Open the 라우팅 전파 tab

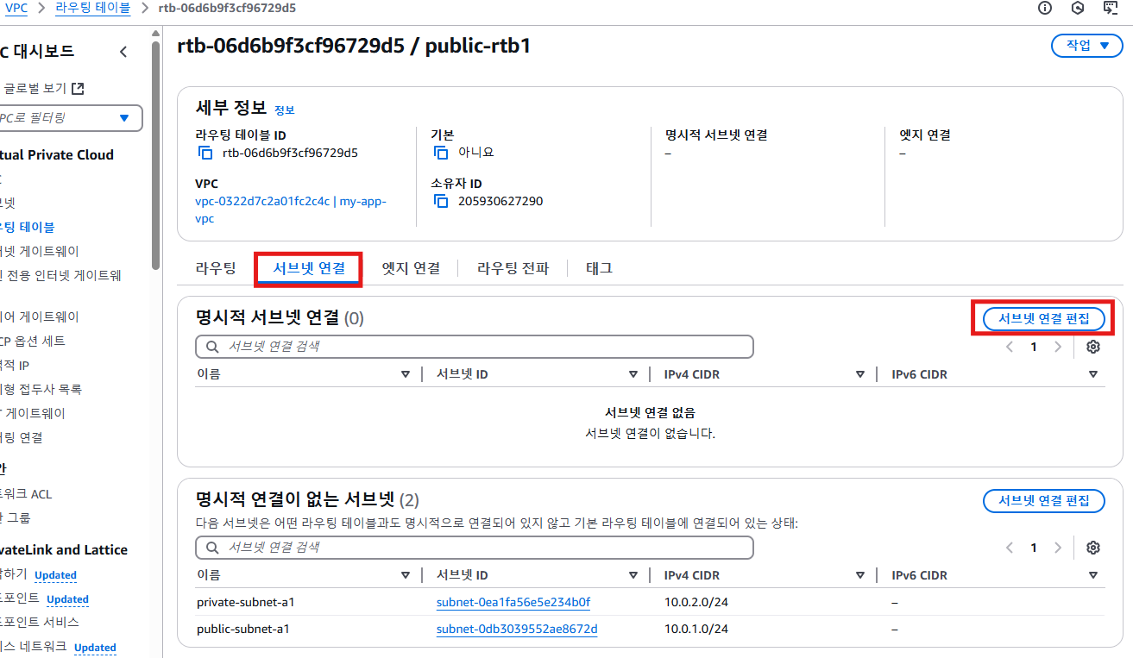(x=513, y=268)
